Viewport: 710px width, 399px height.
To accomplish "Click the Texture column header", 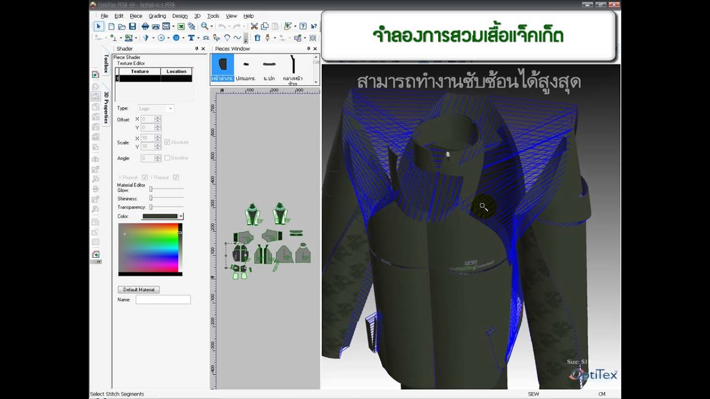I will [x=140, y=71].
